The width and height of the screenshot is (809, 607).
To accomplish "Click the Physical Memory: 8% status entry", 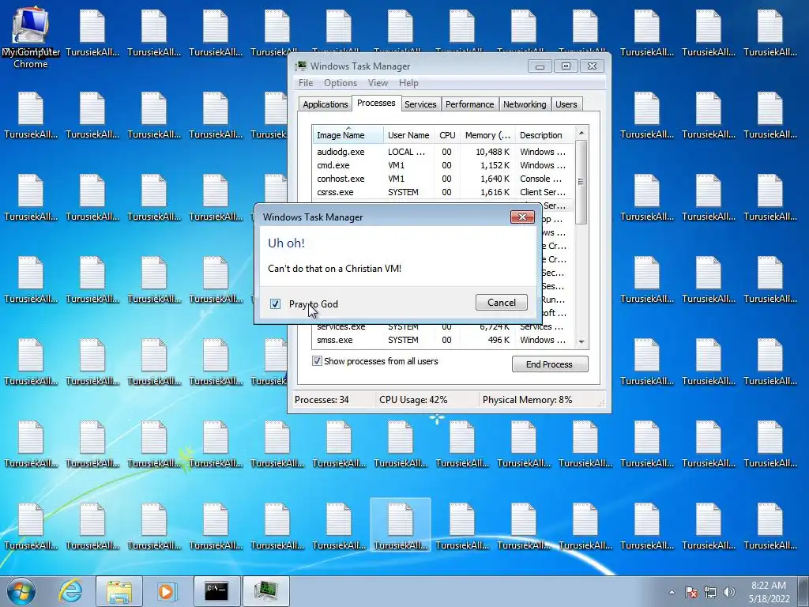I will [x=527, y=399].
